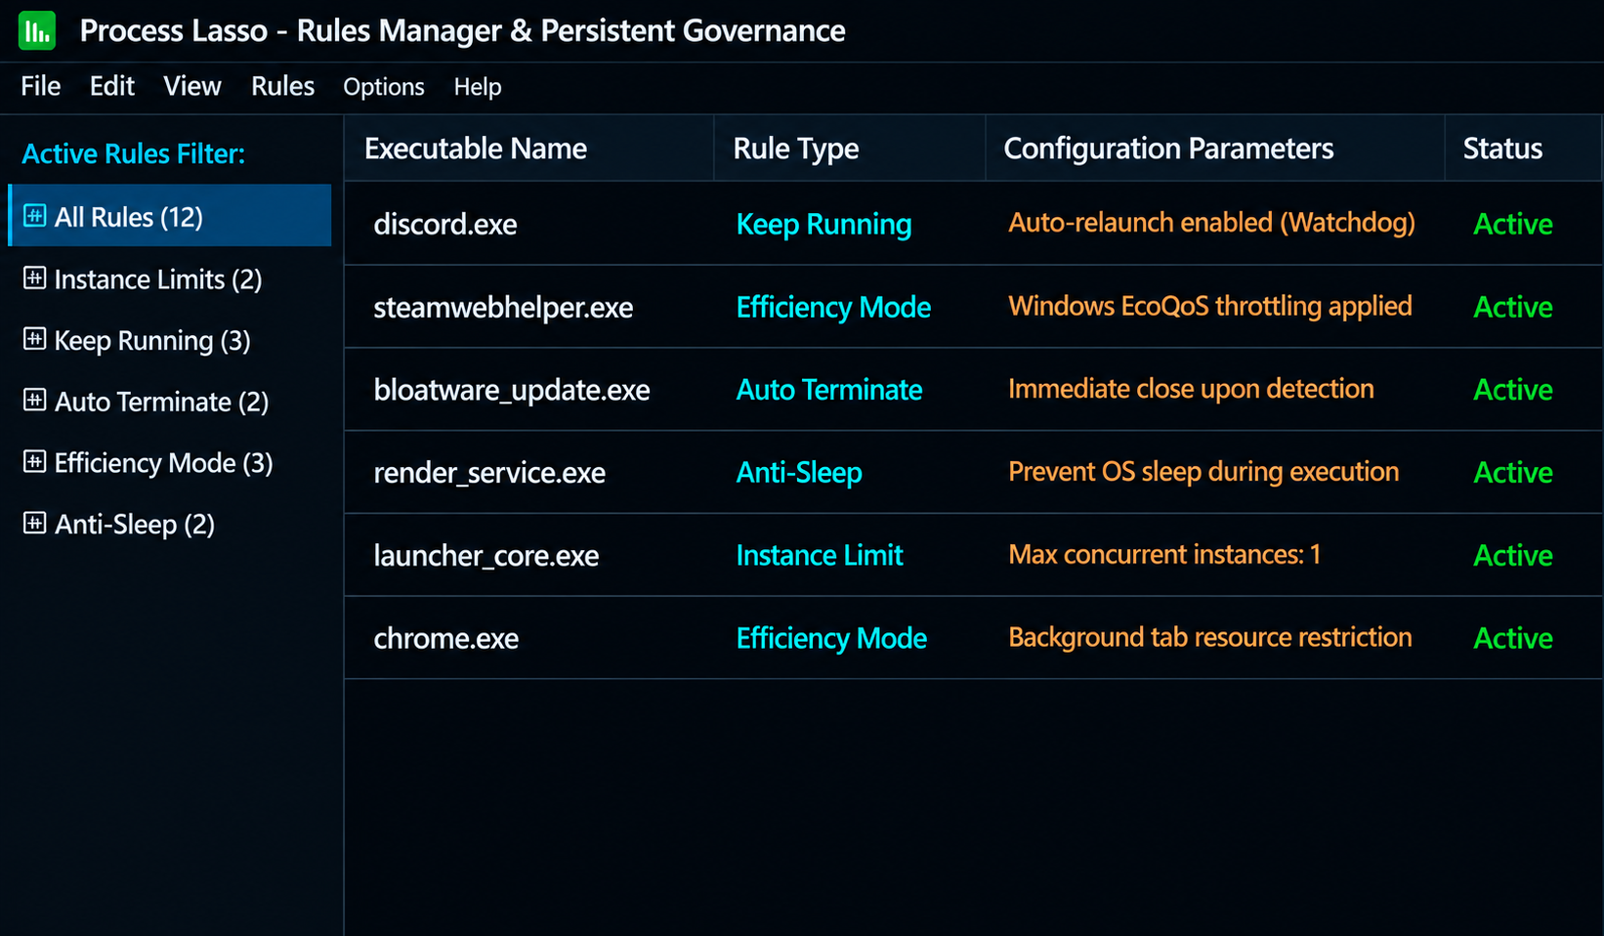Click Active status for render_service.exe

click(1513, 473)
